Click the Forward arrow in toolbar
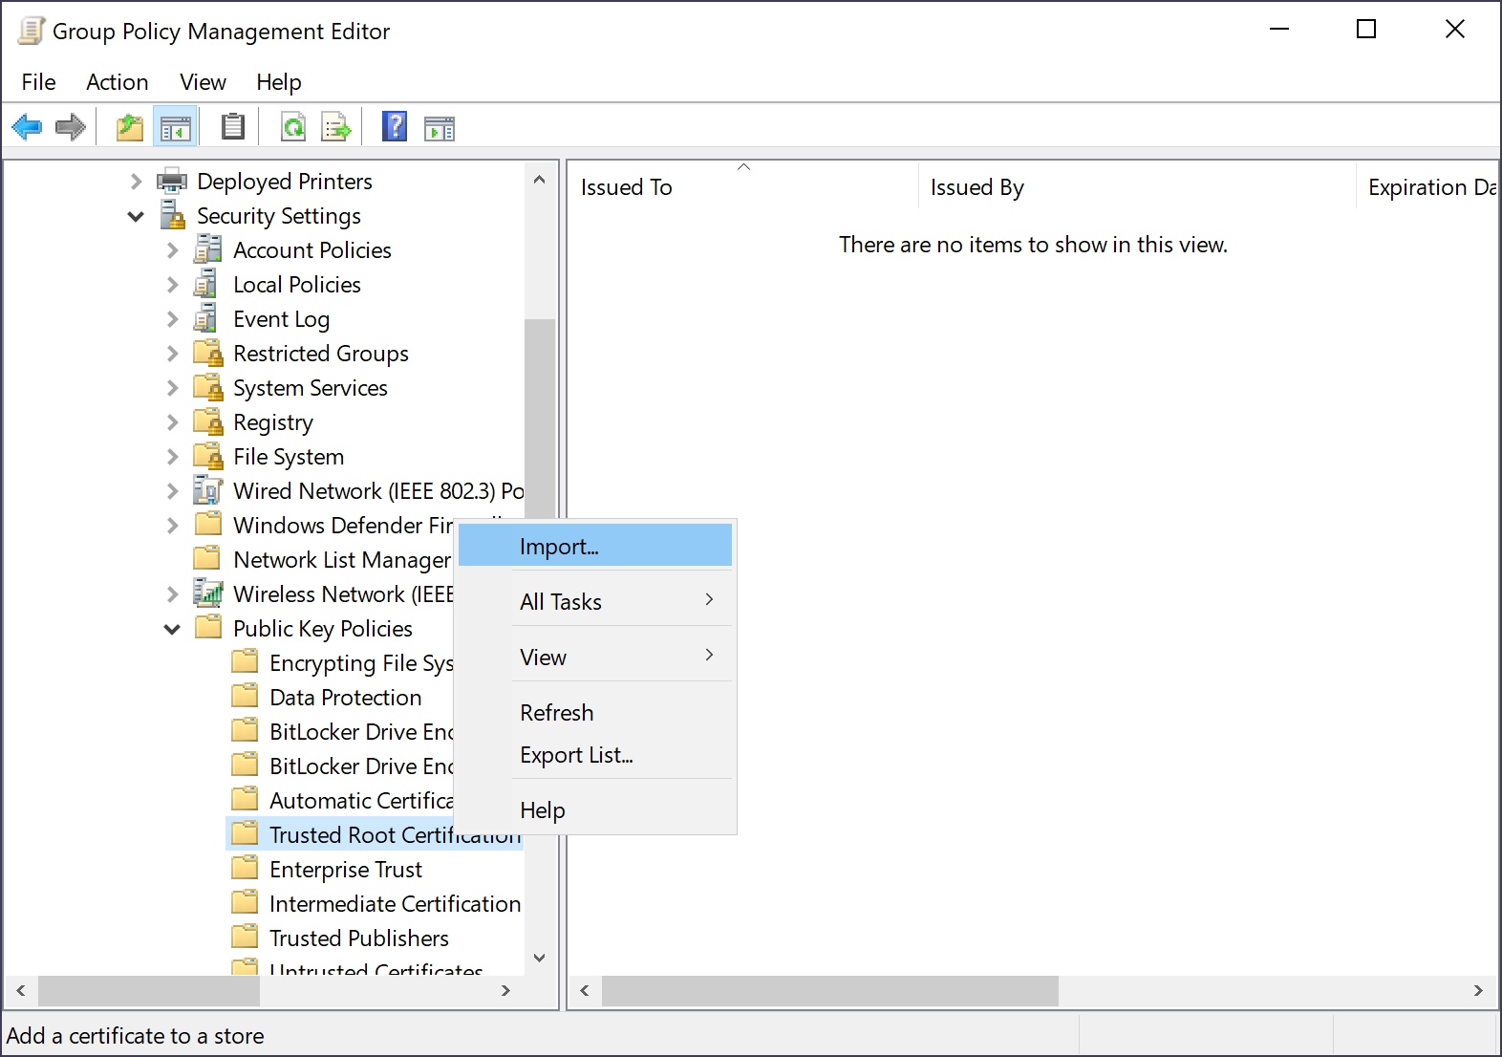 [71, 126]
